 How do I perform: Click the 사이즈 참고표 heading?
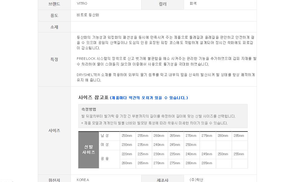coord(93,98)
